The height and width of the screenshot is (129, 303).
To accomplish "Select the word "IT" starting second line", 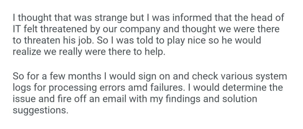I will 16,29.
